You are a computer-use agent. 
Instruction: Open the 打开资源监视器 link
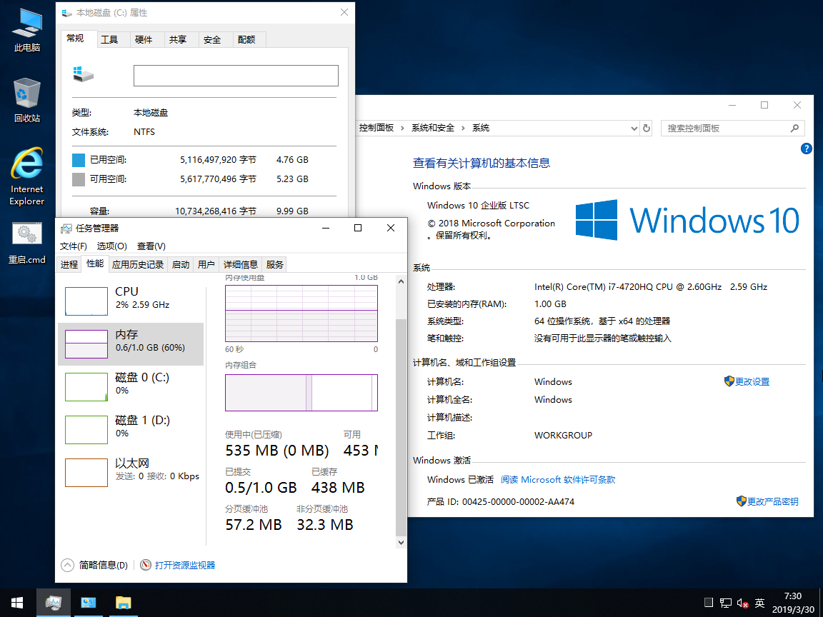tap(184, 565)
